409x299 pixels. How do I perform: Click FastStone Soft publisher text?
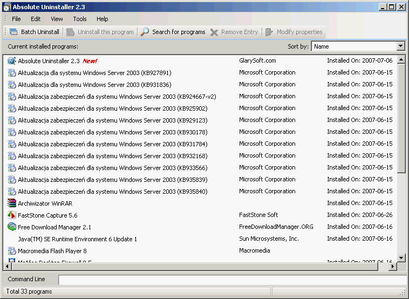[x=258, y=215]
